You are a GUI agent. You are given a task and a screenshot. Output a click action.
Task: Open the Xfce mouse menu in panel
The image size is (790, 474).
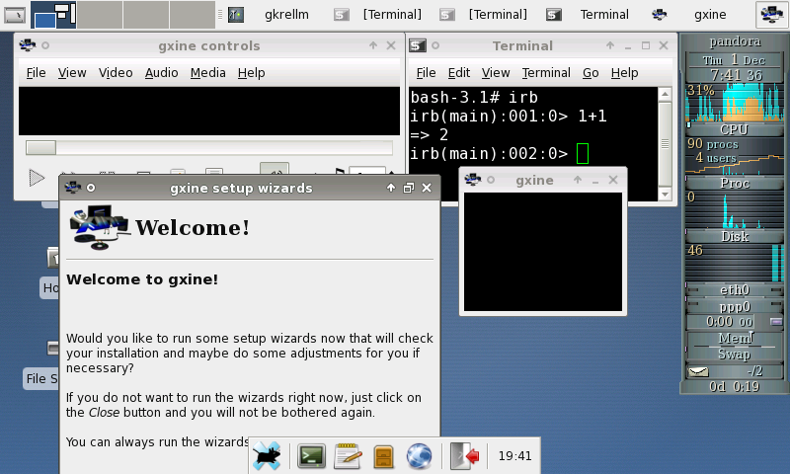(x=267, y=455)
